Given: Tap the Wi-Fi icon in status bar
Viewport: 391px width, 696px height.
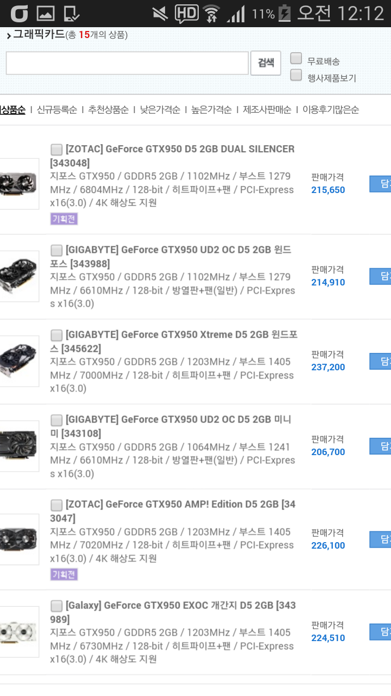Looking at the screenshot, I should point(212,13).
